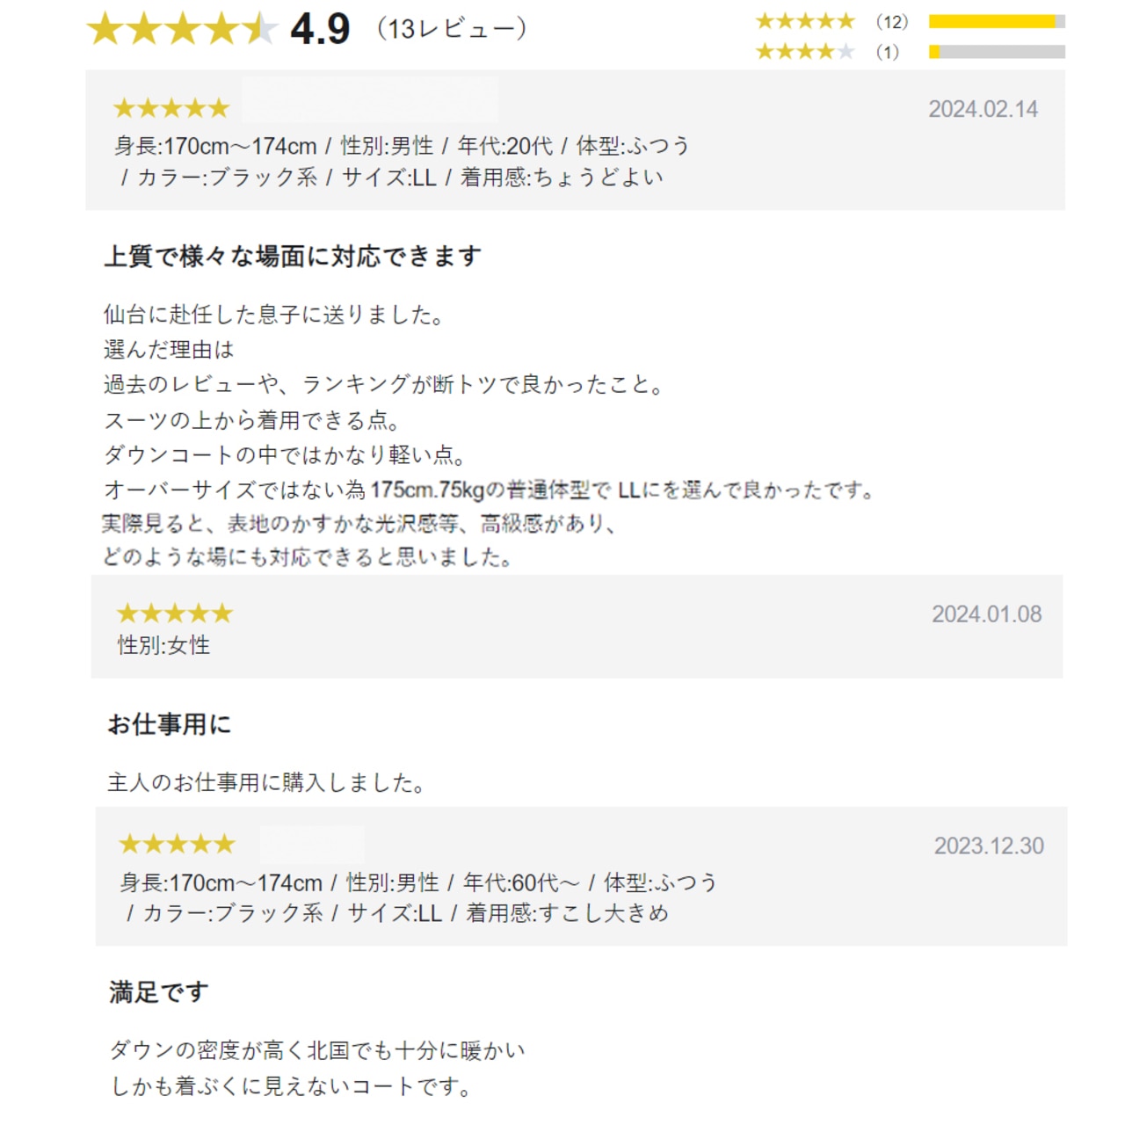Click the review title 満足です
The width and height of the screenshot is (1125, 1125).
click(x=159, y=992)
